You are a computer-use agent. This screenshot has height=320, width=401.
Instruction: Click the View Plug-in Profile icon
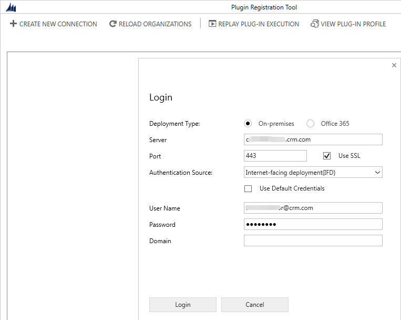click(315, 24)
